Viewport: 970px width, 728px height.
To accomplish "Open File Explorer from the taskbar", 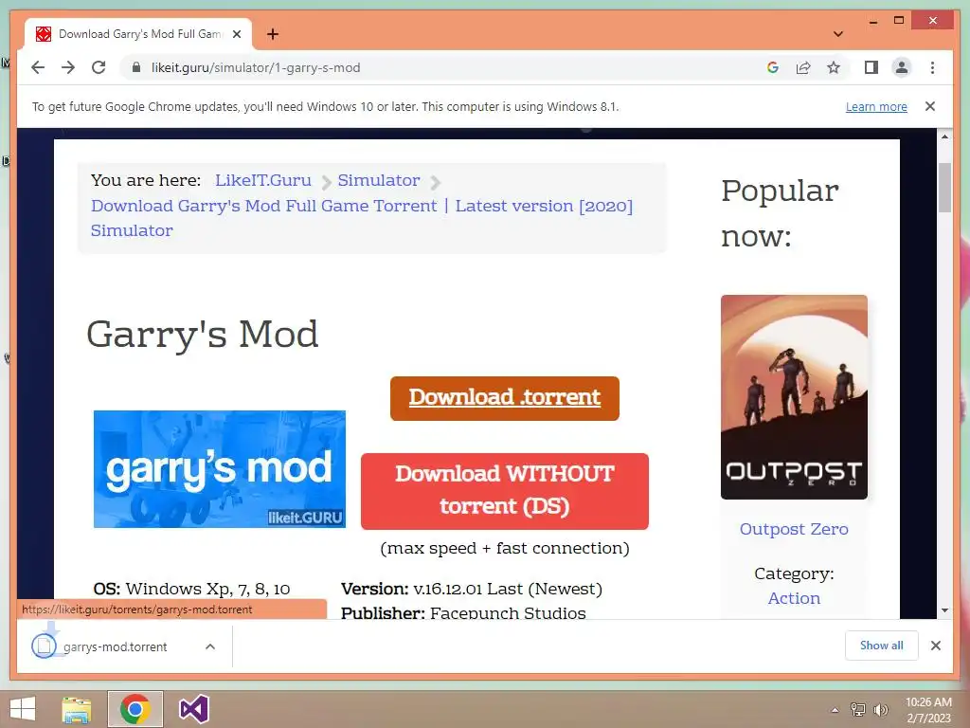I will coord(77,709).
